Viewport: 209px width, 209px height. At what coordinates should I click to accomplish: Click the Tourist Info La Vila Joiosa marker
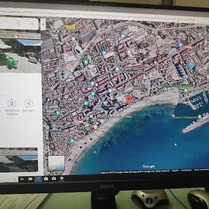coord(86,103)
